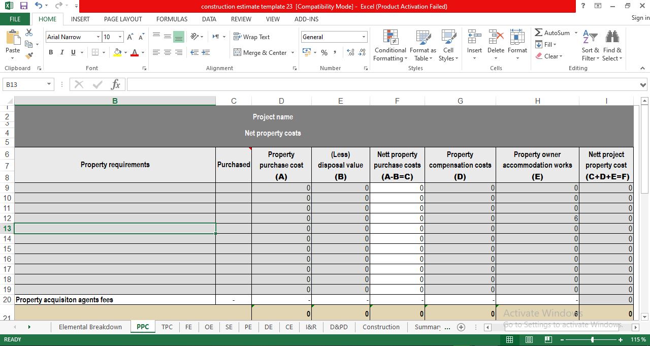Click the Sign in link
Screen dimensions: 650x346
click(639, 18)
